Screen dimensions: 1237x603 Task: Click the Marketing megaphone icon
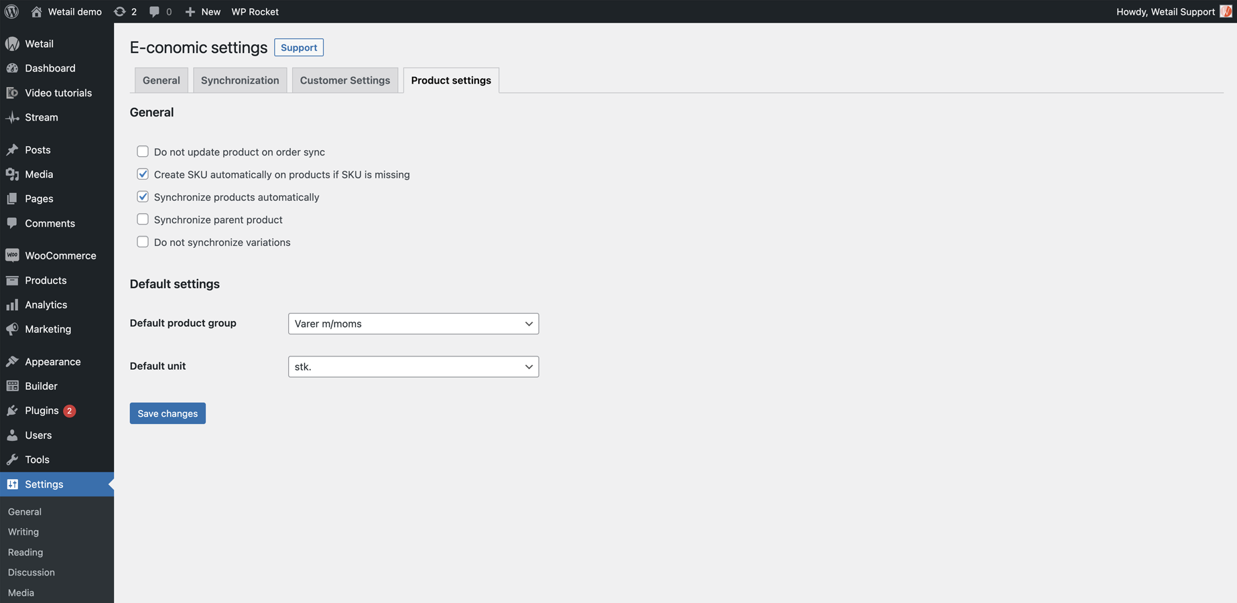12,329
